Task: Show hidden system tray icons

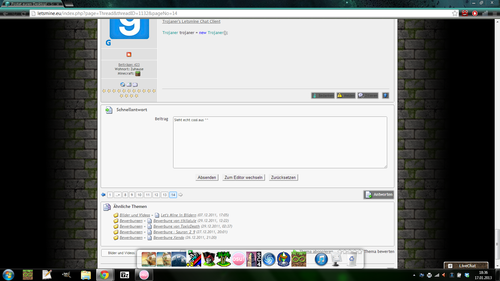Action: pos(414,275)
